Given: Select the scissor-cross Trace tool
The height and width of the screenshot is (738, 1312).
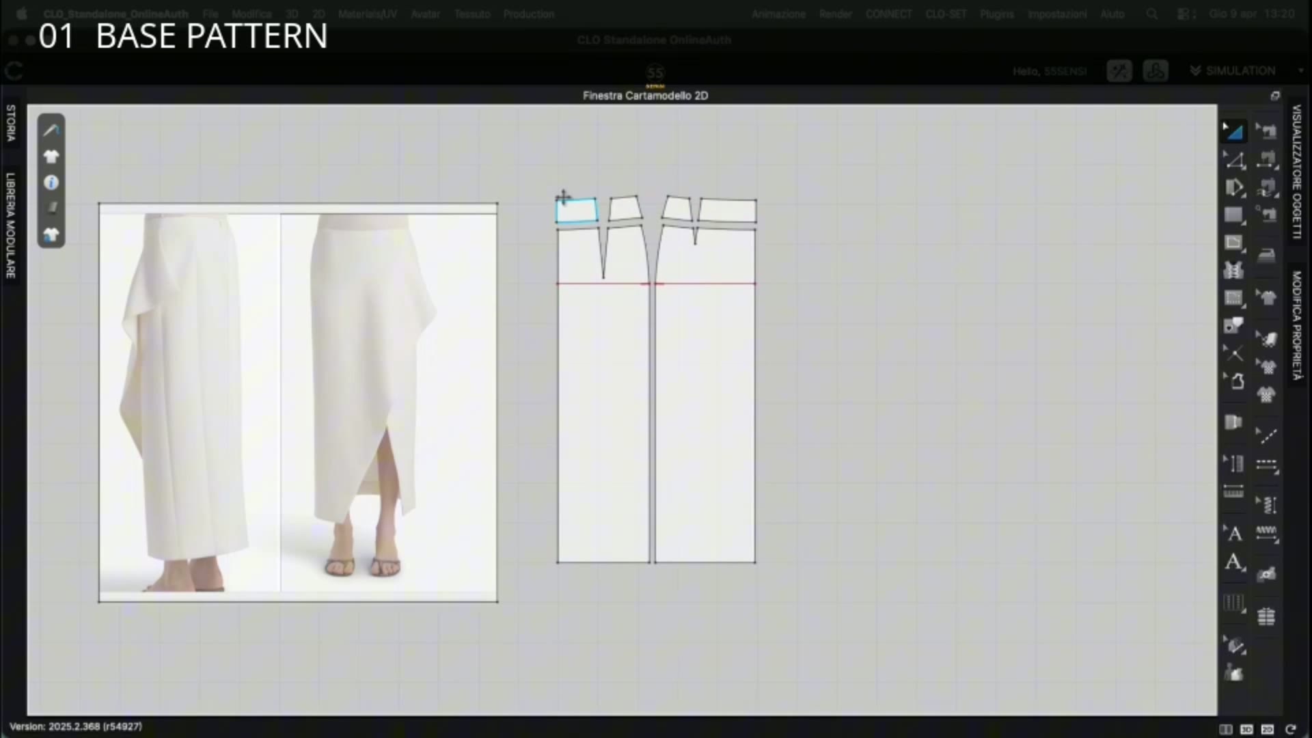Looking at the screenshot, I should [x=1234, y=353].
